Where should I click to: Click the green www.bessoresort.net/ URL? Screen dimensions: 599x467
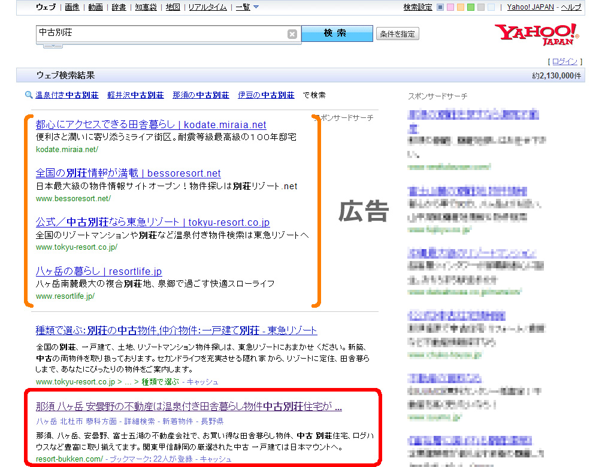[x=73, y=198]
